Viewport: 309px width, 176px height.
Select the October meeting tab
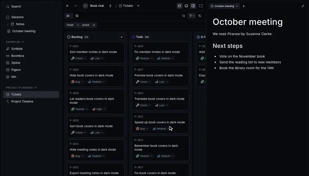pos(224,6)
